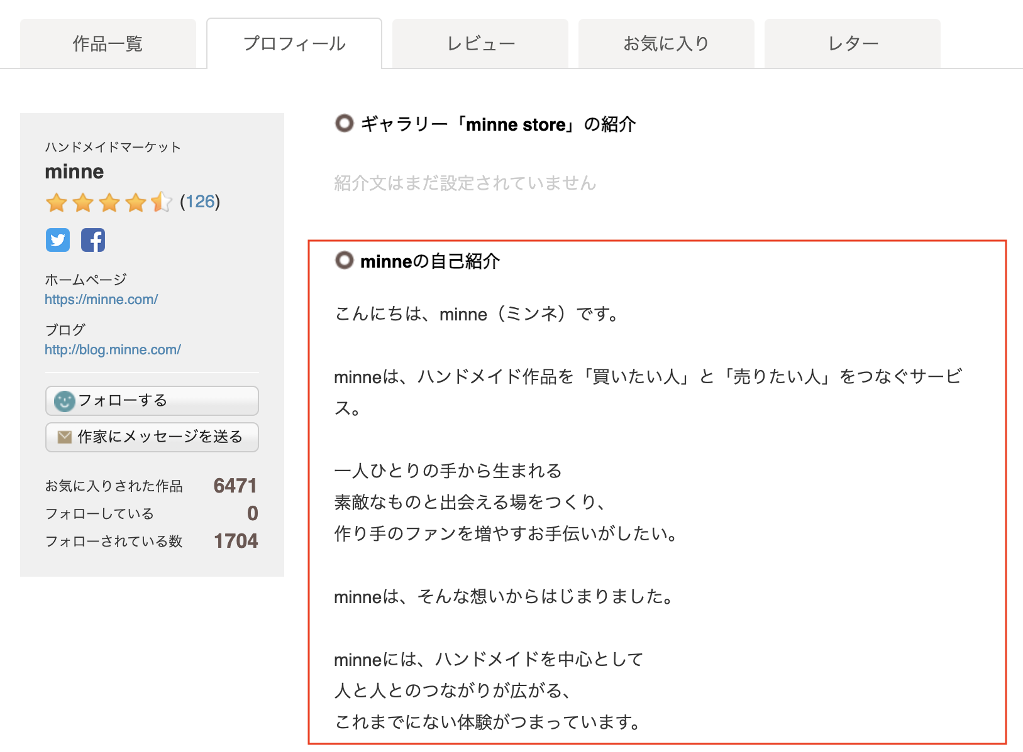Screen dimensions: 1023x752
Task: Switch to the レター tab
Action: point(853,43)
